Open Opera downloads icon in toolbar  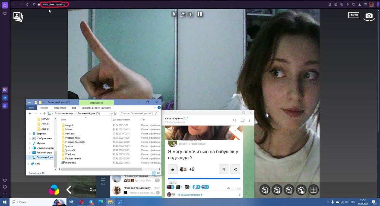[360, 4]
